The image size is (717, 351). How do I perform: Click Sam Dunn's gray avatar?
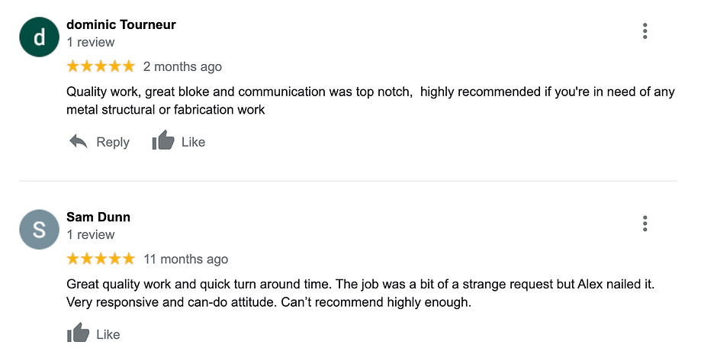[x=40, y=229]
